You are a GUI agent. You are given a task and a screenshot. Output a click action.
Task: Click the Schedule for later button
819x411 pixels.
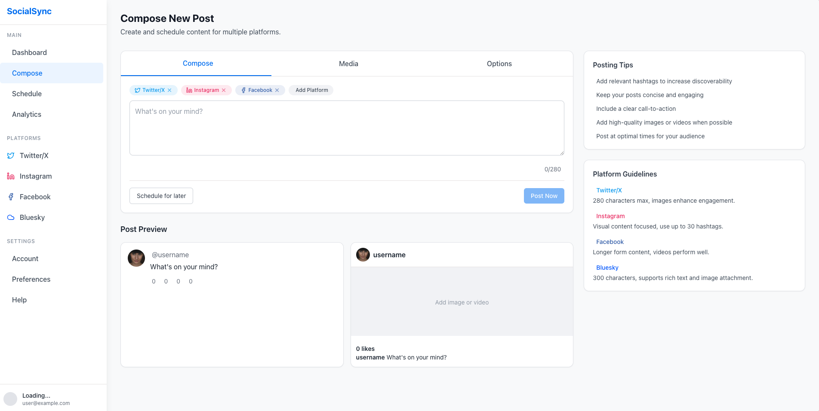pyautogui.click(x=161, y=195)
